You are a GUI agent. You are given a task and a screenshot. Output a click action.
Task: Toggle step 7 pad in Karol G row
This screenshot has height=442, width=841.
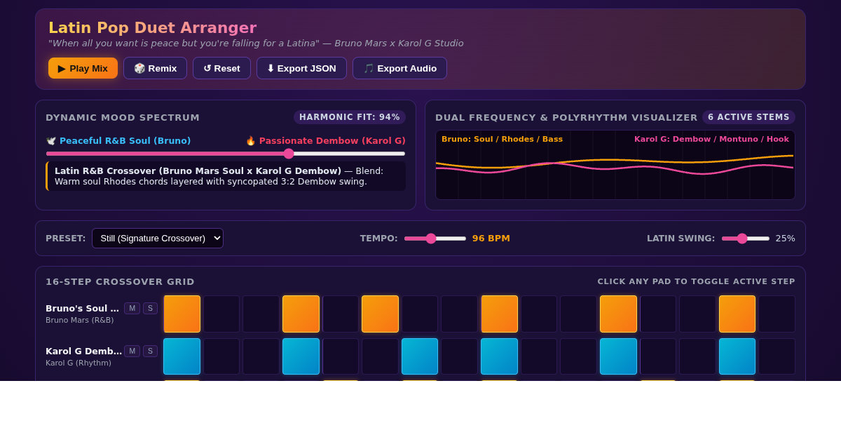point(420,356)
